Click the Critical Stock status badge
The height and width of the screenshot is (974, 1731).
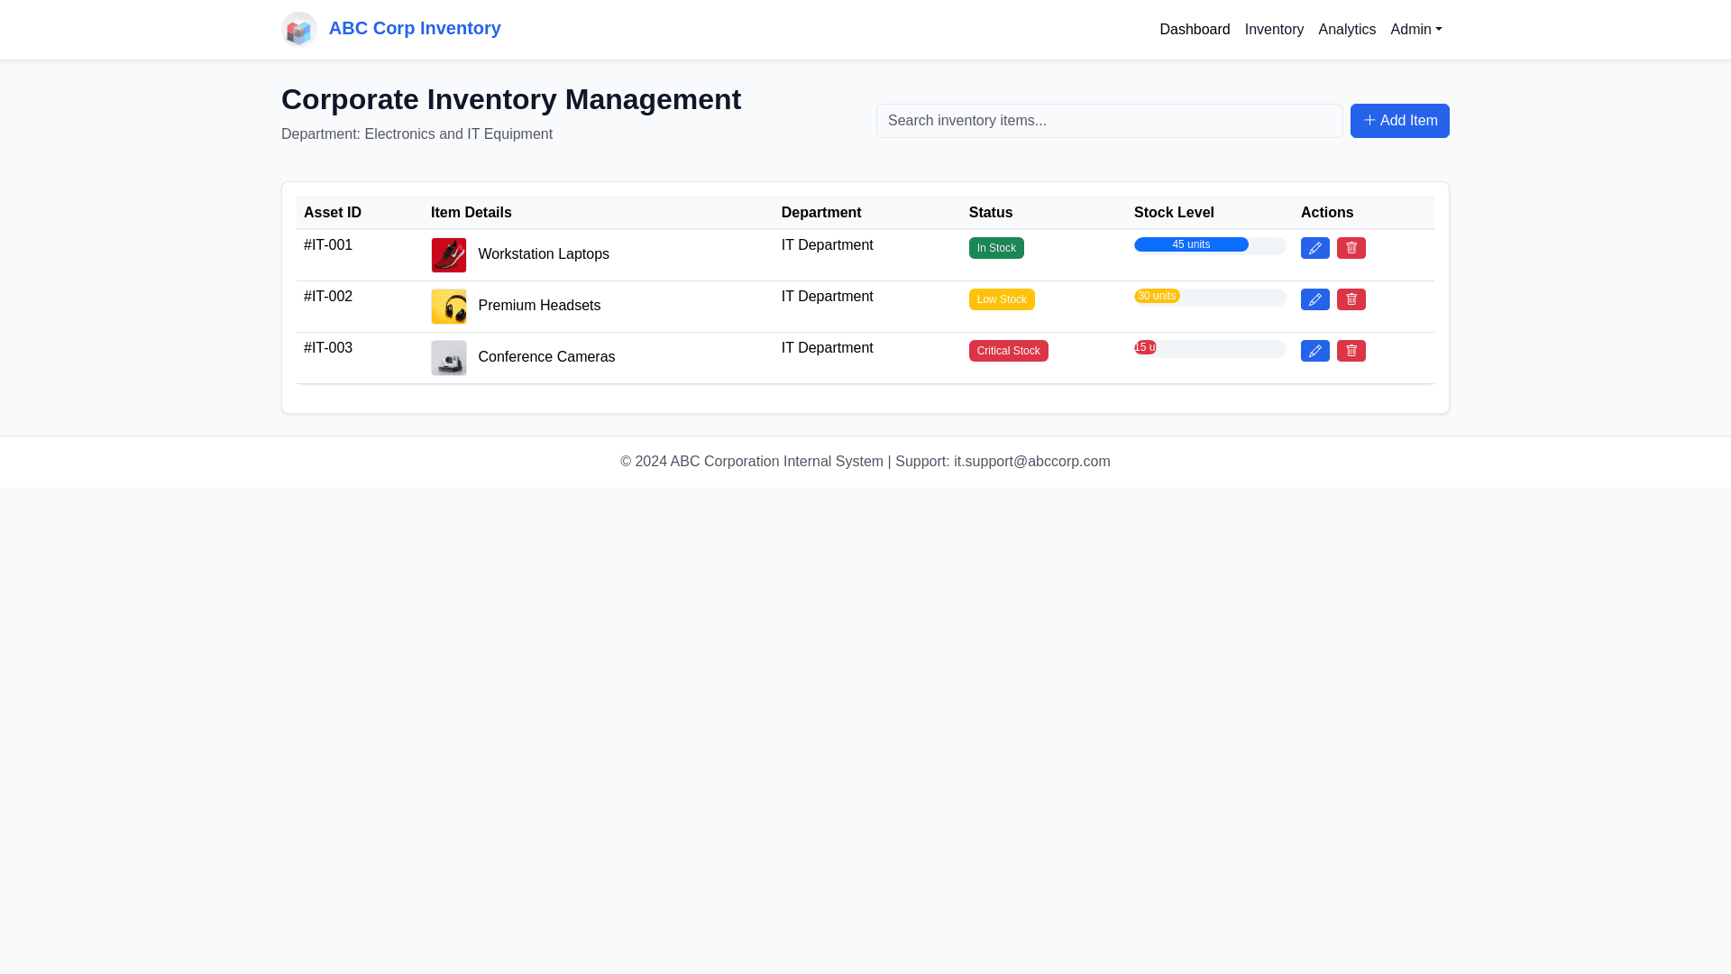pos(1008,351)
